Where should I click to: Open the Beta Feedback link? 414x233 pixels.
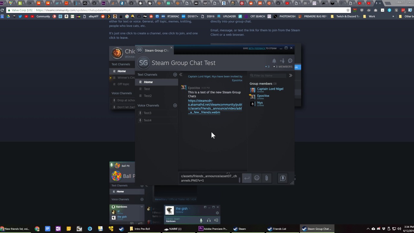pos(257,48)
